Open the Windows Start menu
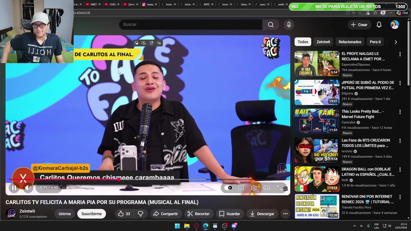Image resolution: width=411 pixels, height=231 pixels. [x=177, y=226]
